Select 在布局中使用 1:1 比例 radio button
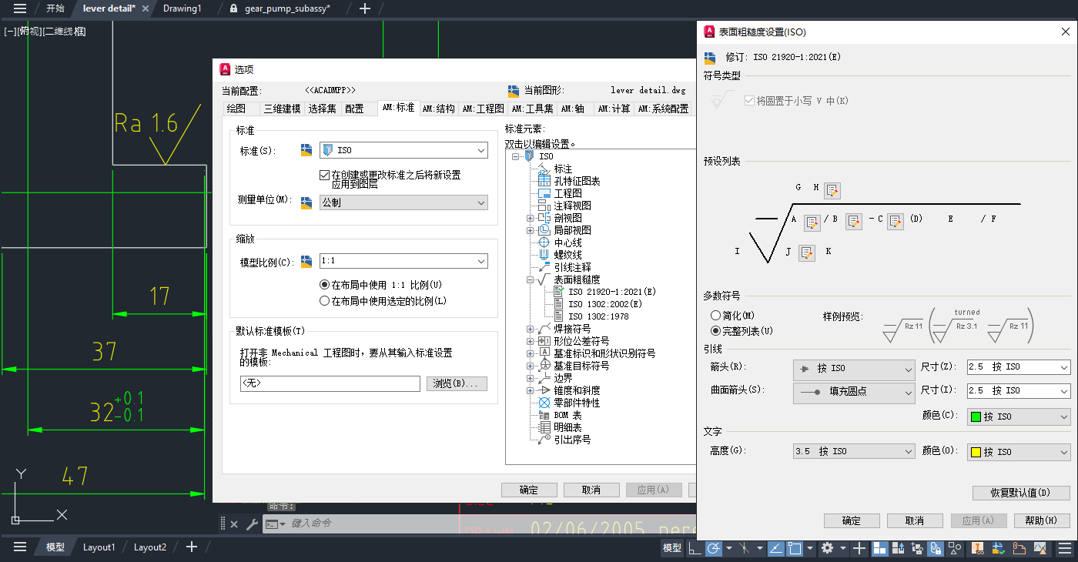 coord(324,284)
